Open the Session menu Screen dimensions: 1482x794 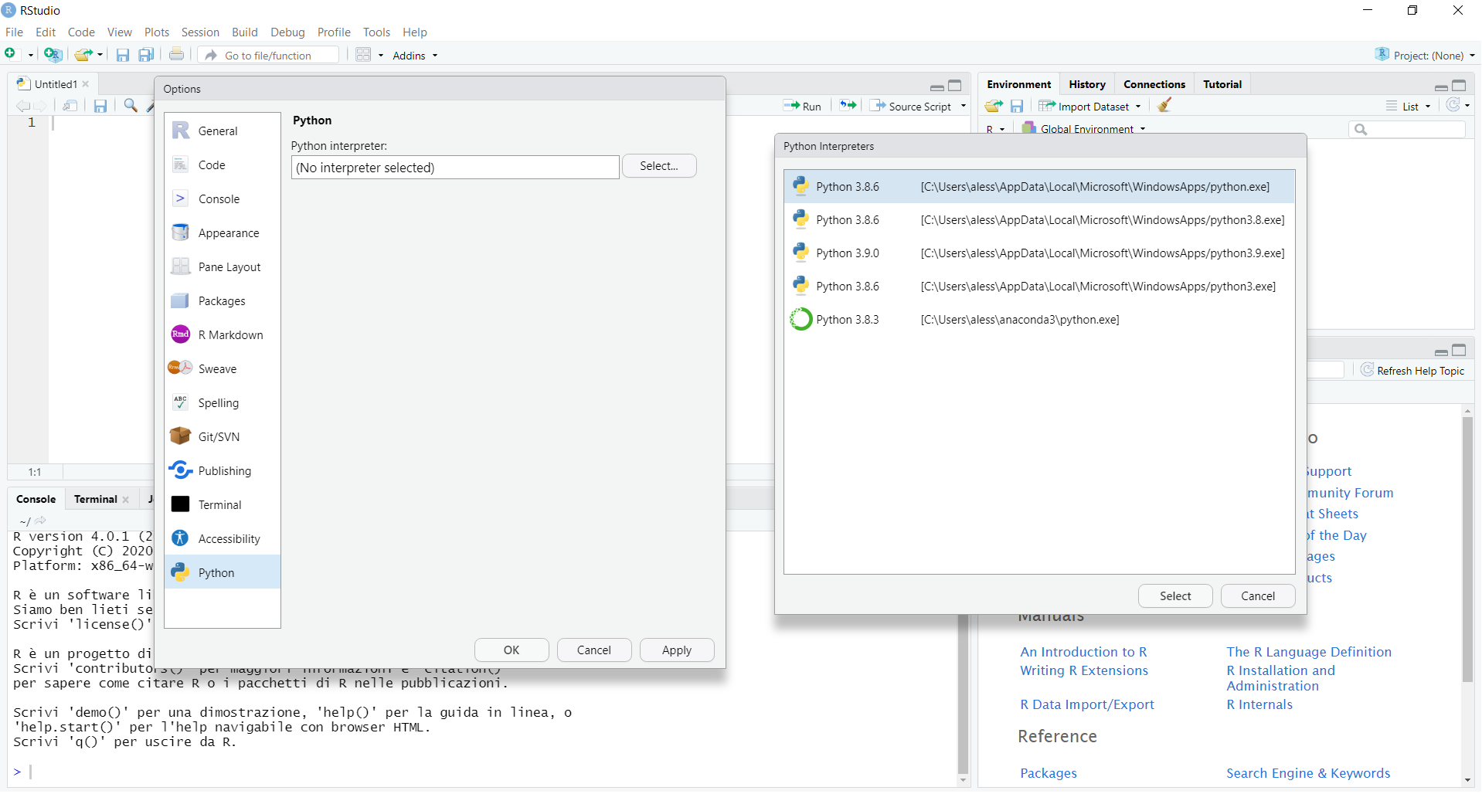[200, 32]
